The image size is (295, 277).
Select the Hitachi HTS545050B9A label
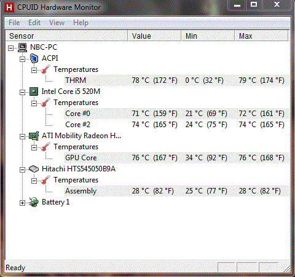click(79, 169)
